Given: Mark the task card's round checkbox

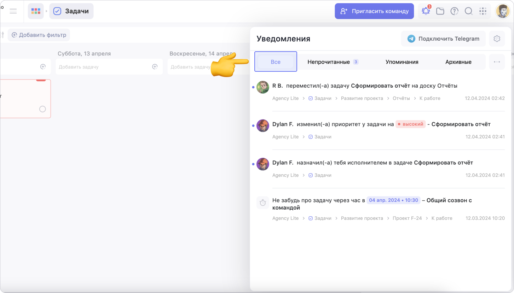Looking at the screenshot, I should pos(42,109).
